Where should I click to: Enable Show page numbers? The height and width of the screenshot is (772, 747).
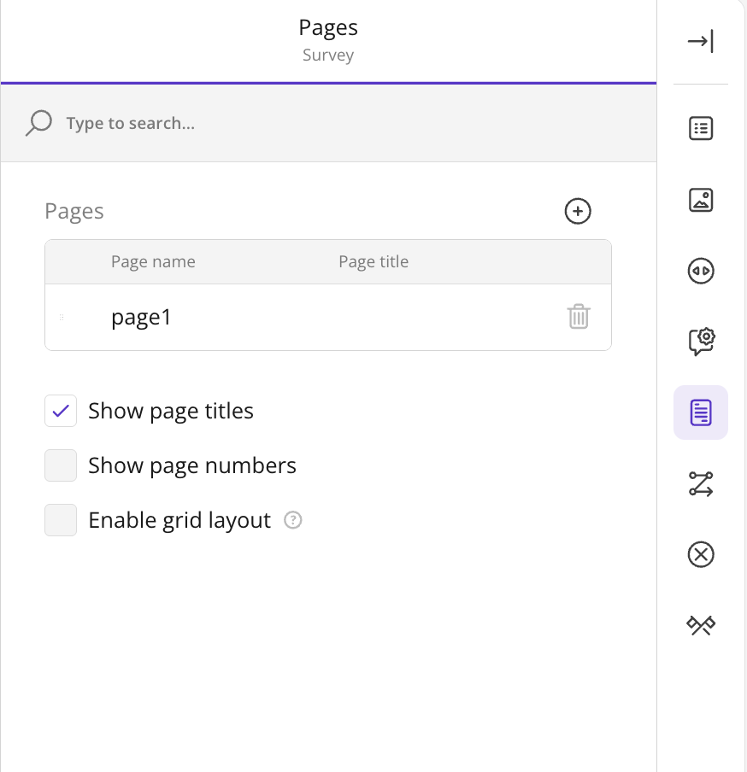click(x=61, y=465)
